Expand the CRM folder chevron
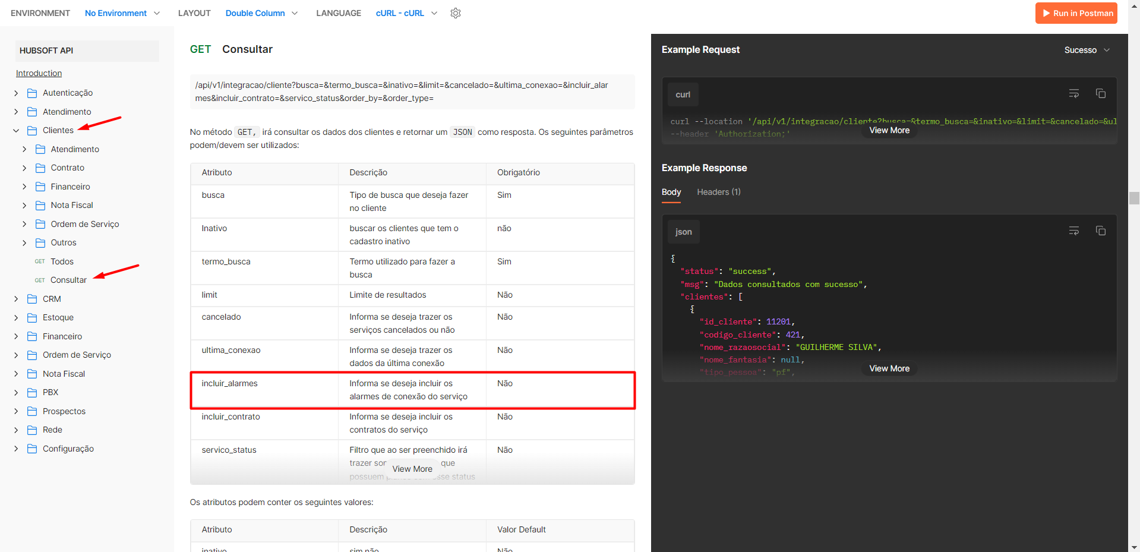1140x552 pixels. tap(16, 299)
